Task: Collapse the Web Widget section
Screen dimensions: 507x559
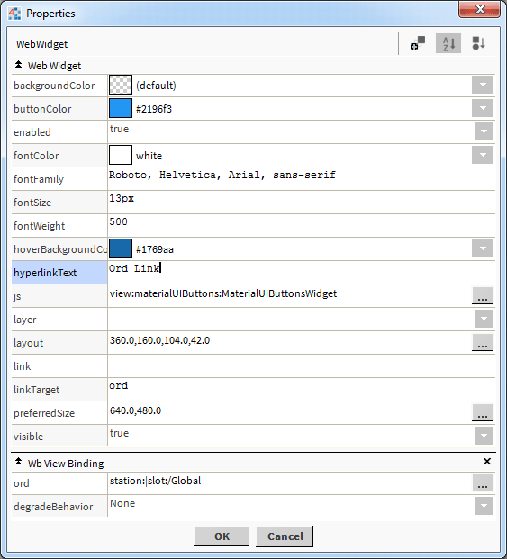Action: [18, 65]
